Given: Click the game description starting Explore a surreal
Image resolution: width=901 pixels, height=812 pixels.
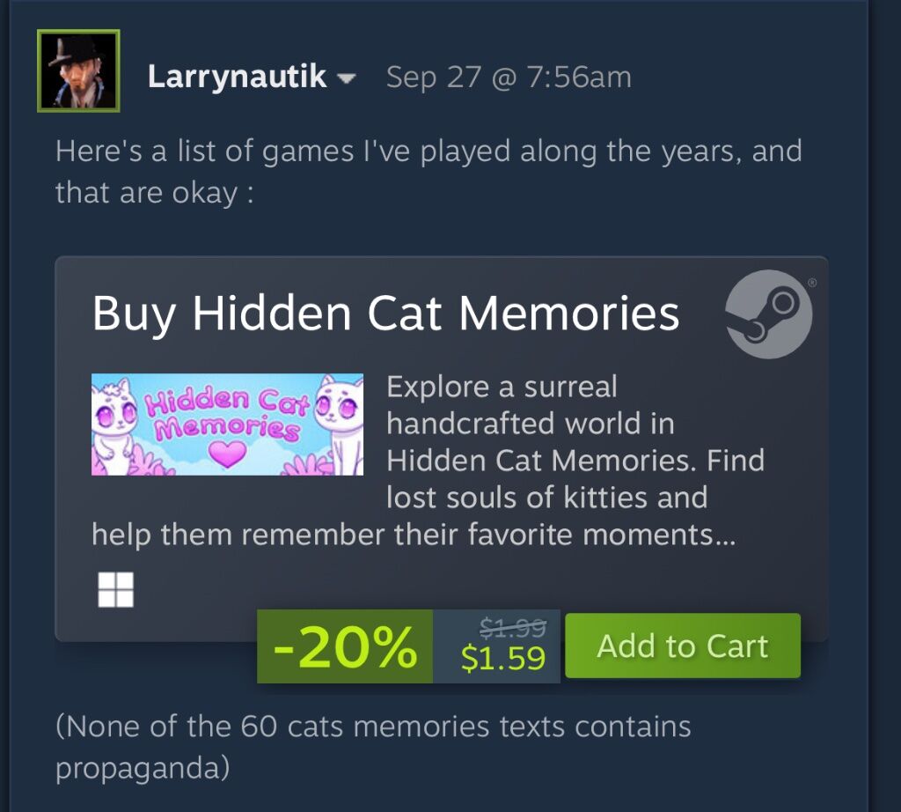Looking at the screenshot, I should coord(429,460).
